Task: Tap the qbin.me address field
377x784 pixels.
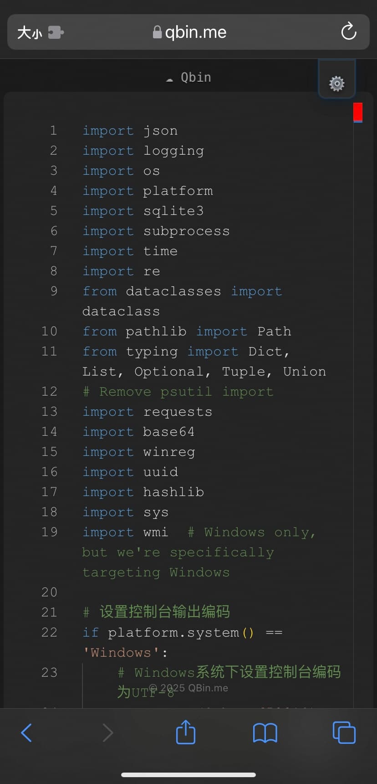Action: pos(196,32)
